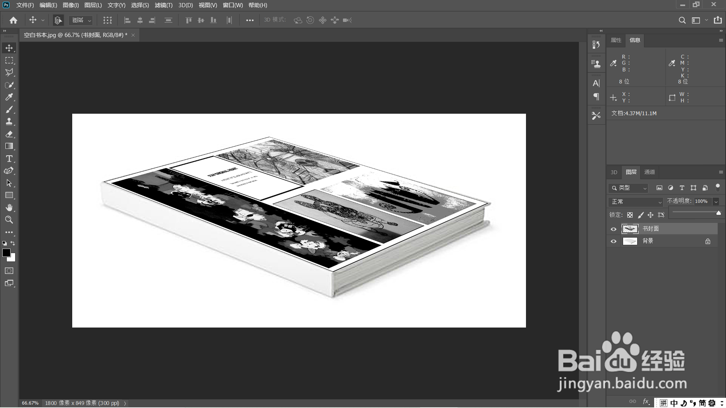Click the lock icon on 背景 layer

[x=708, y=241]
